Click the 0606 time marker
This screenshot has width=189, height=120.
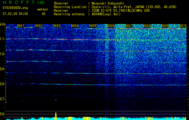tap(111, 26)
